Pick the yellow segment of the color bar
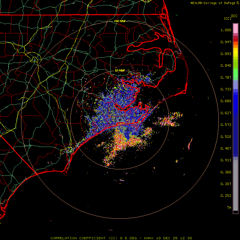240x240 pixels. [235, 52]
